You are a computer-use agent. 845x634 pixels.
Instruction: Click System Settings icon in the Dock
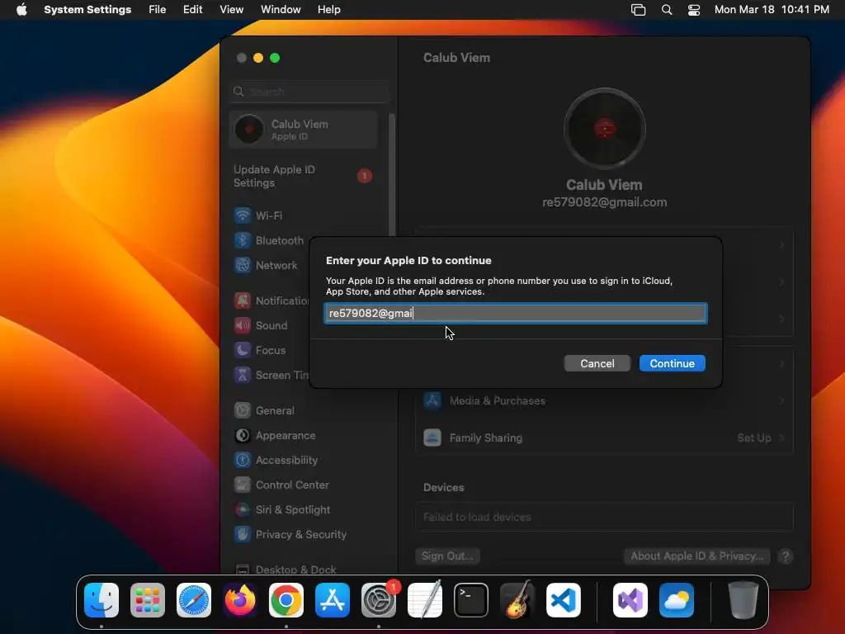click(379, 600)
